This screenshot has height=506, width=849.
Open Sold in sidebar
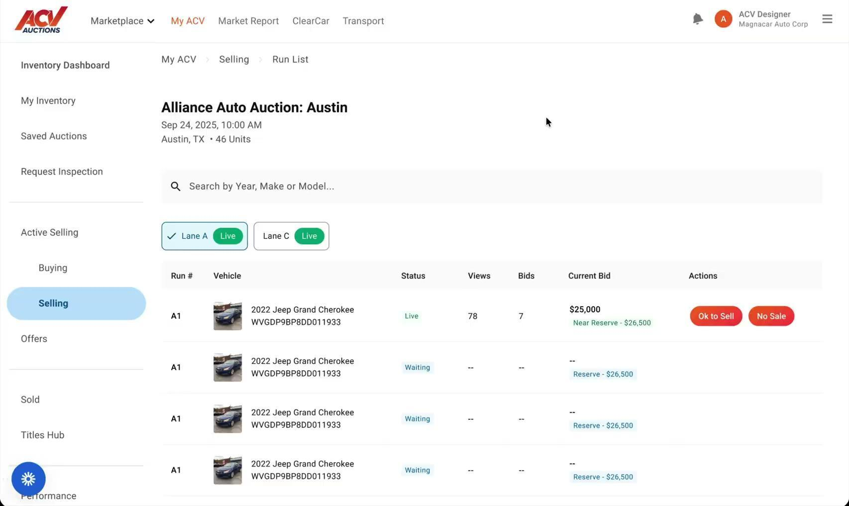pyautogui.click(x=30, y=399)
